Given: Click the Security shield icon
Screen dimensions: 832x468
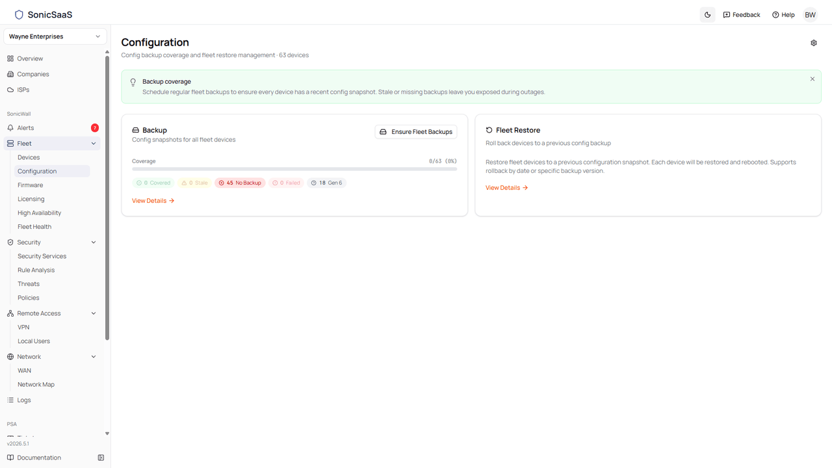Looking at the screenshot, I should [10, 242].
